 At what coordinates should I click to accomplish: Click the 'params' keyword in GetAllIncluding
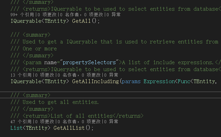coord(131,81)
